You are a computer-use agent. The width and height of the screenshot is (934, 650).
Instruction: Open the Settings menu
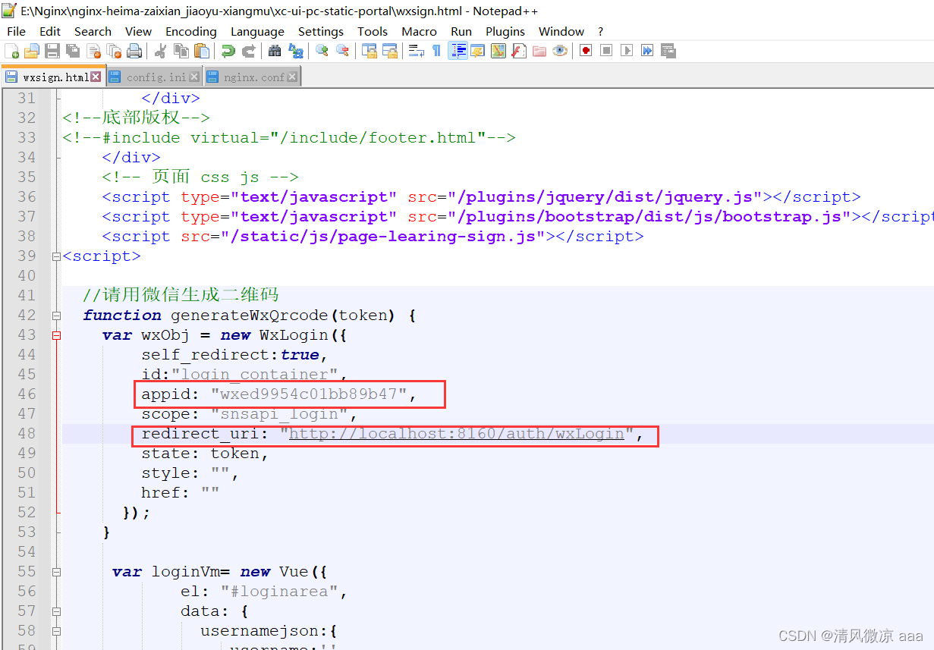321,31
